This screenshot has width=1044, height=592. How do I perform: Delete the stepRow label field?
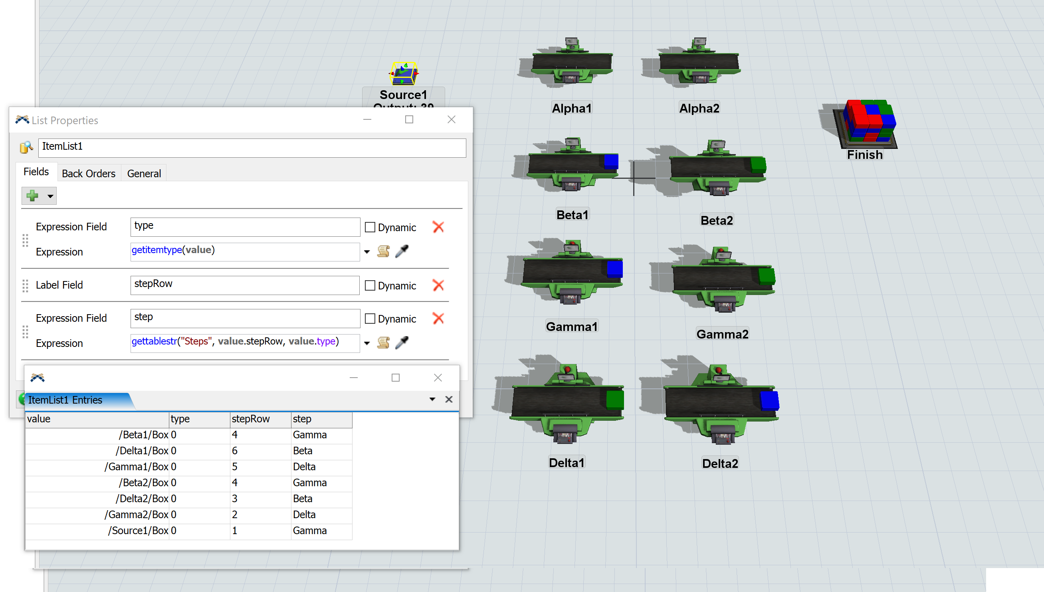coord(438,285)
